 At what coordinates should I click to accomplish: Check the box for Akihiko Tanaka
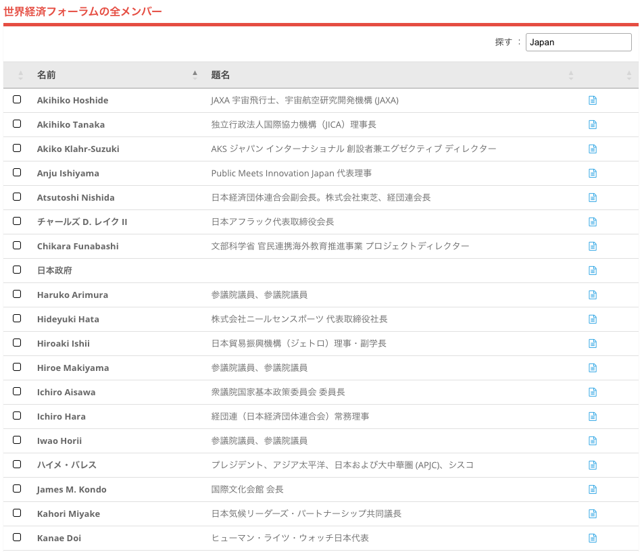coord(17,124)
